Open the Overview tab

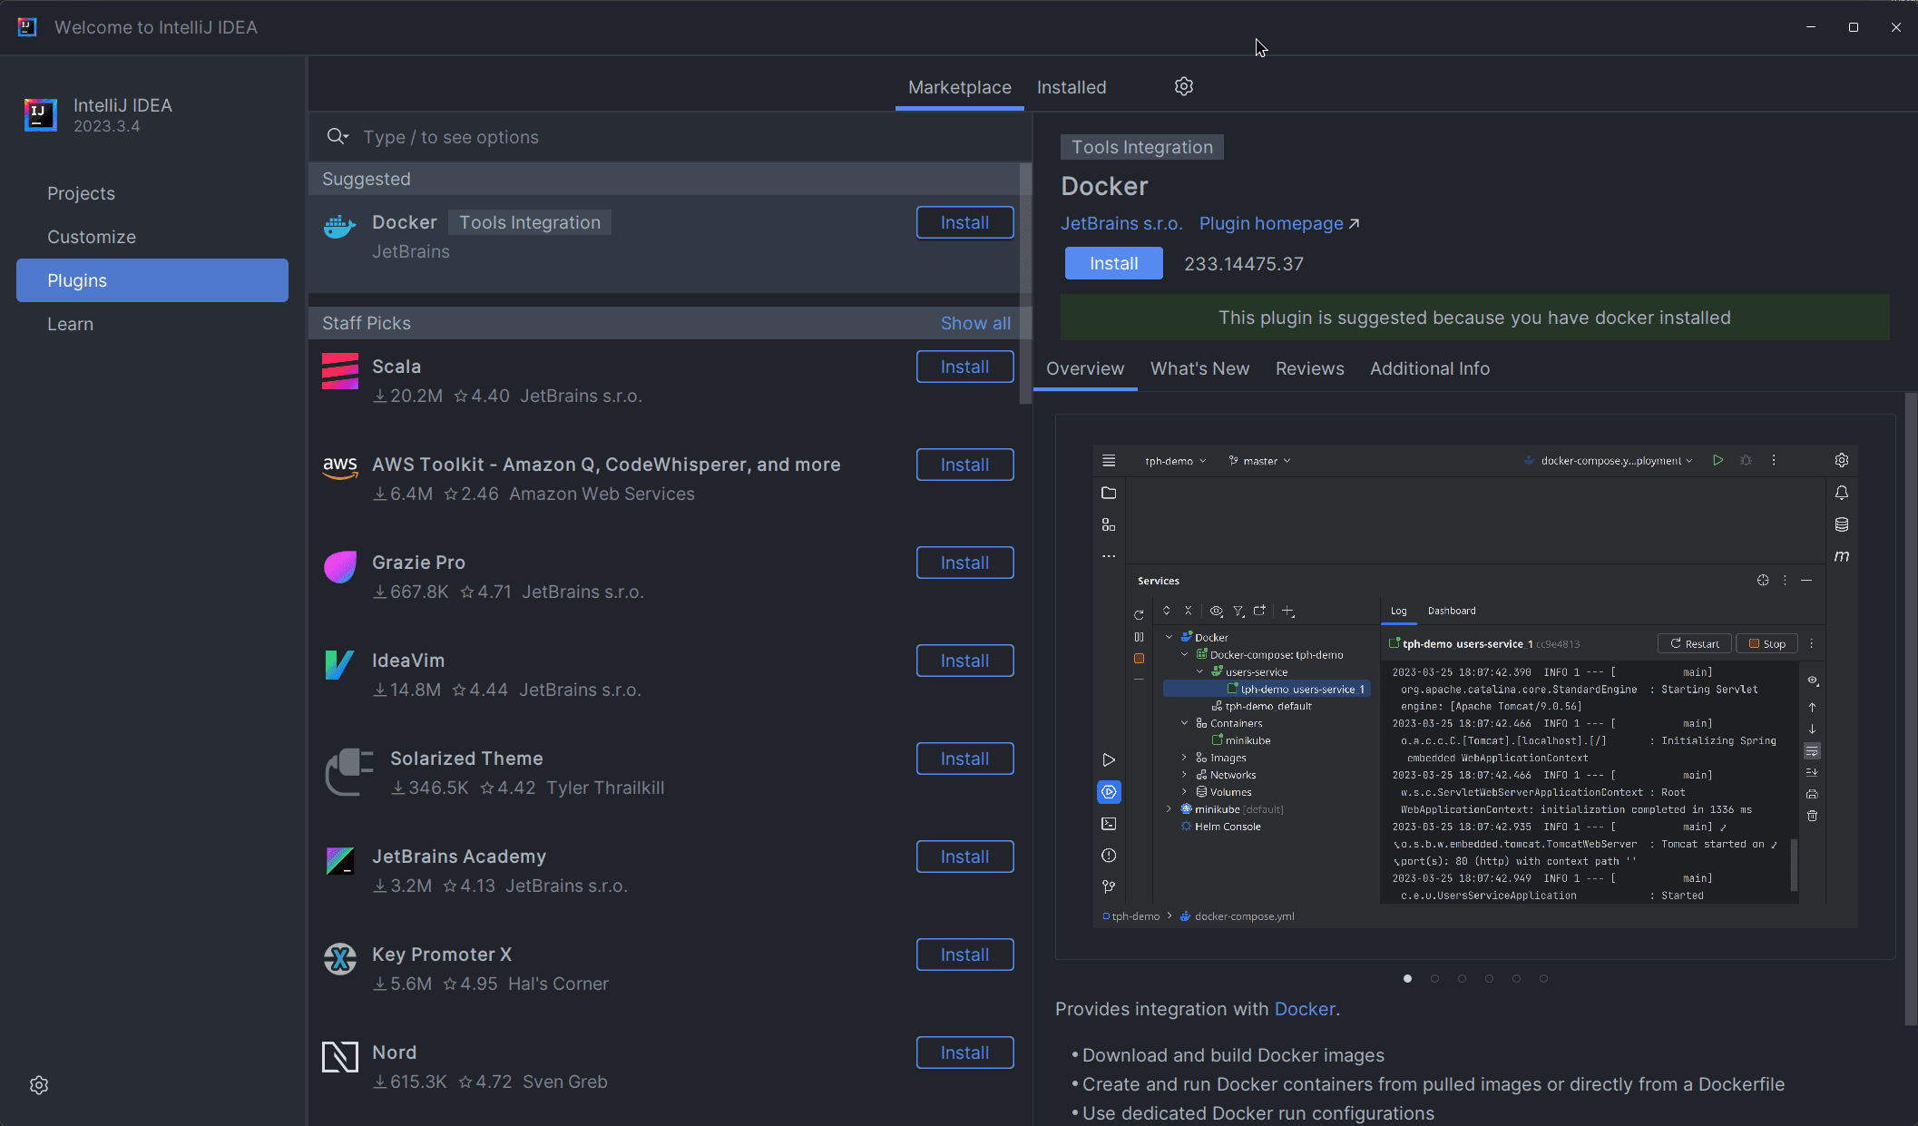tap(1085, 368)
